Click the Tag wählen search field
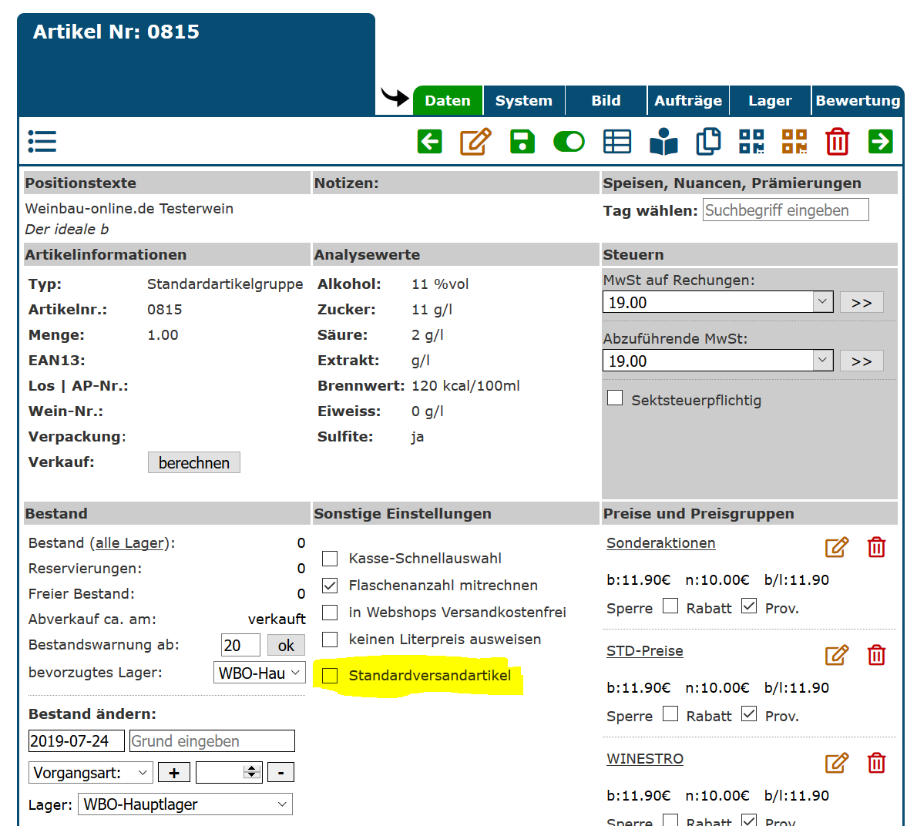Screen dimensions: 917x826 [x=785, y=210]
